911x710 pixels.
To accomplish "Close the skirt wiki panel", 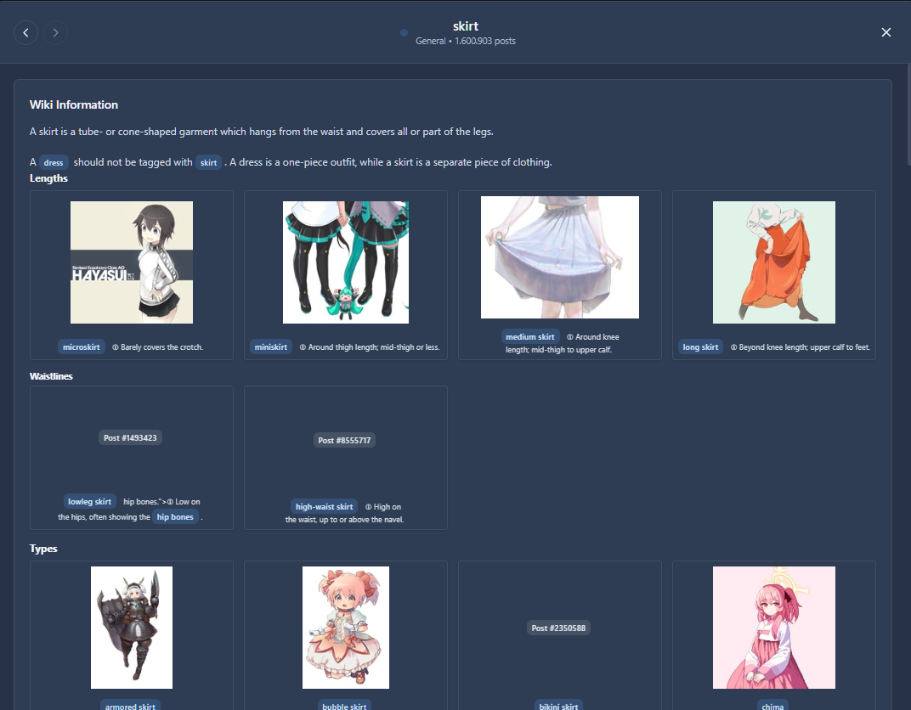I will (886, 32).
